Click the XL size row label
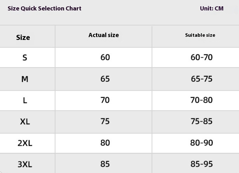Image resolution: width=239 pixels, height=173 pixels. pos(25,122)
